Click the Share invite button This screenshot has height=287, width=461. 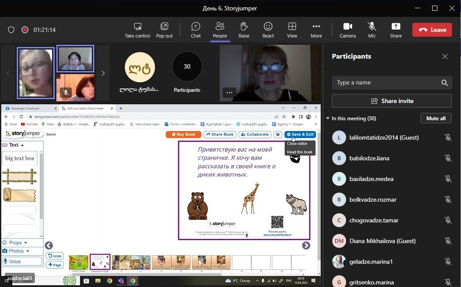392,101
